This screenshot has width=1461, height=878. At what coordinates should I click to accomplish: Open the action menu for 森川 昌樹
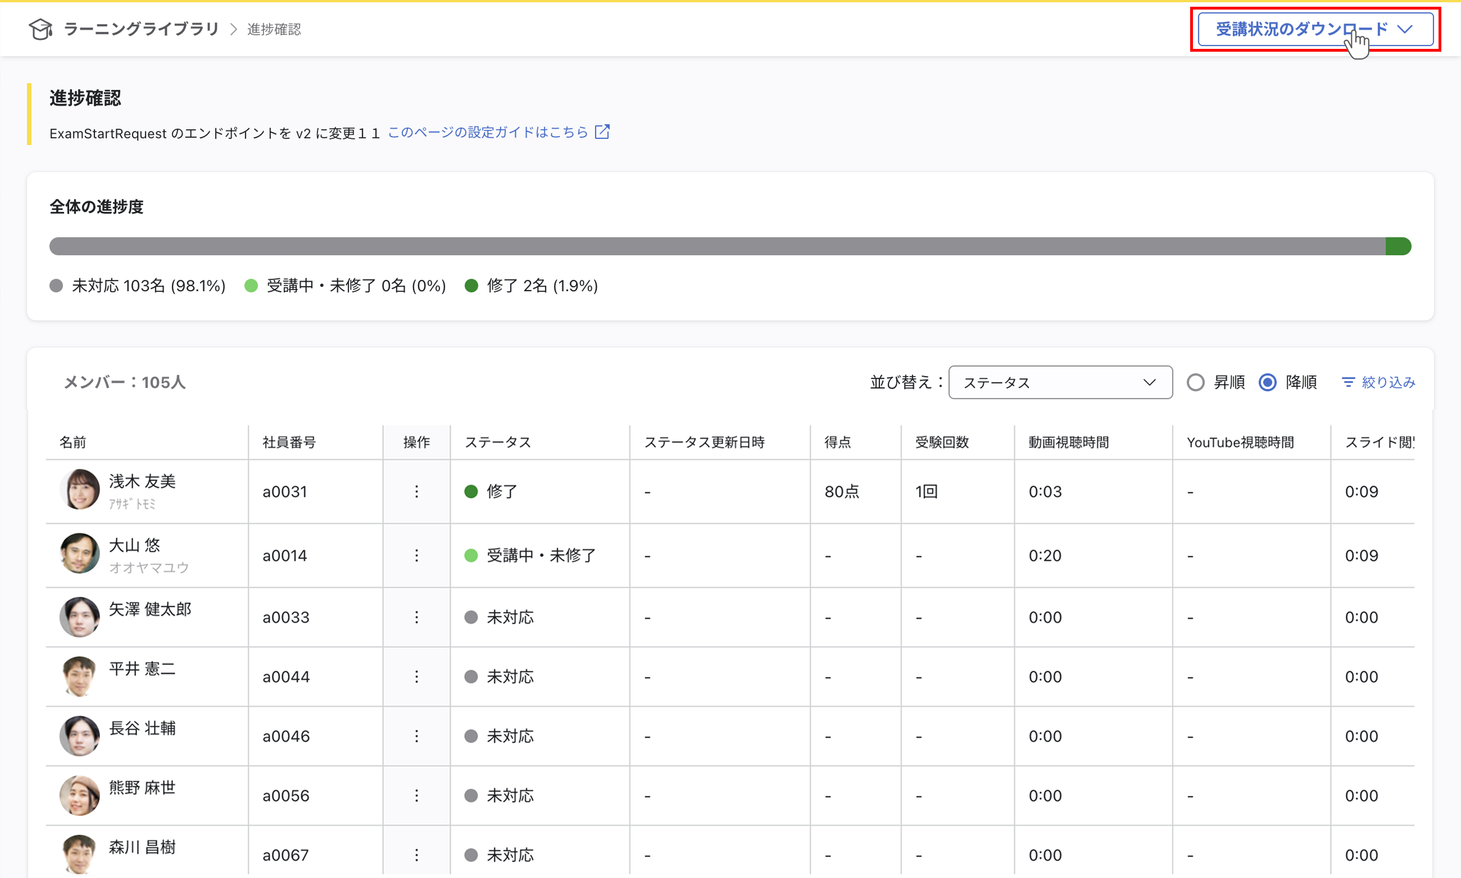point(416,854)
